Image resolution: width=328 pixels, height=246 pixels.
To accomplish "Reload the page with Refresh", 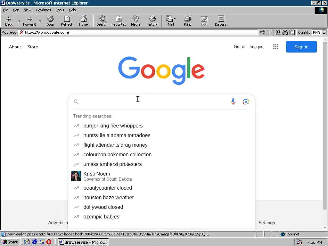I will (x=67, y=21).
